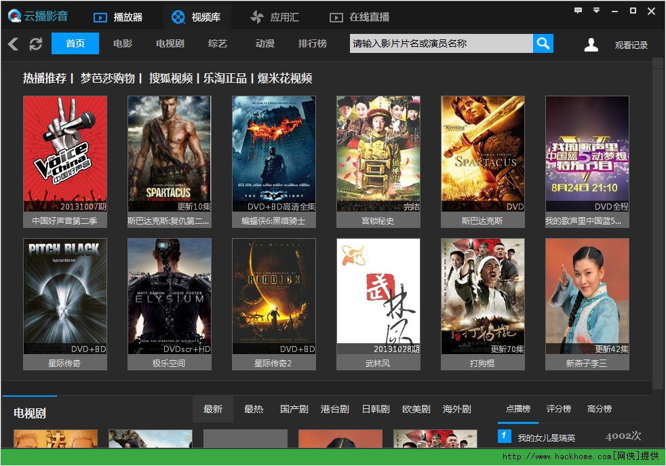This screenshot has height=466, width=666.
Task: Click the 斯巴达克斯 title
Action: point(482,221)
